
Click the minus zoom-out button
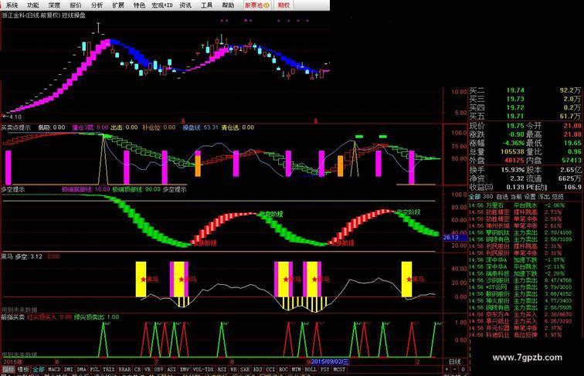point(455,370)
